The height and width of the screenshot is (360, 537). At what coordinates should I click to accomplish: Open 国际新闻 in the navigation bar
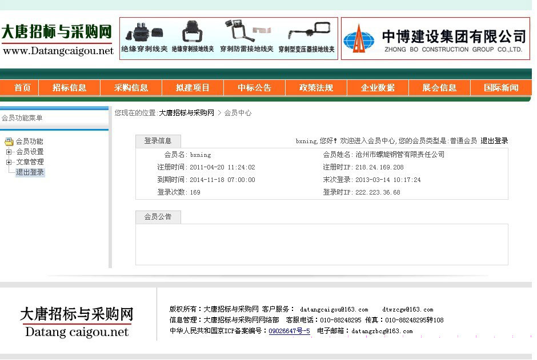[501, 88]
